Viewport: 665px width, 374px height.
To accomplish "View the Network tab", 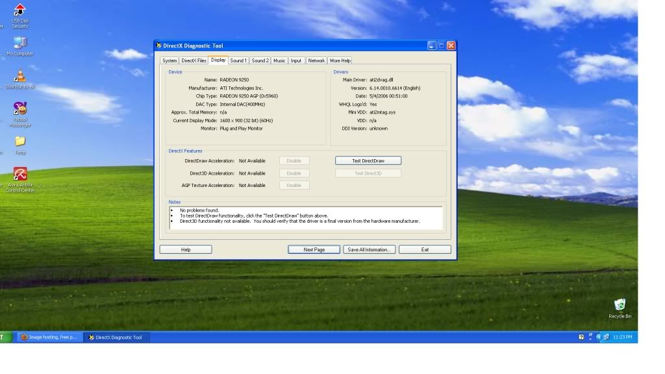I will [316, 60].
